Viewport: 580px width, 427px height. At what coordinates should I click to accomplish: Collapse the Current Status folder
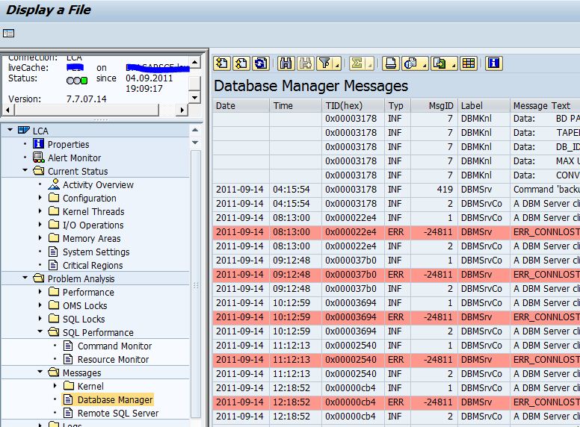pos(25,171)
